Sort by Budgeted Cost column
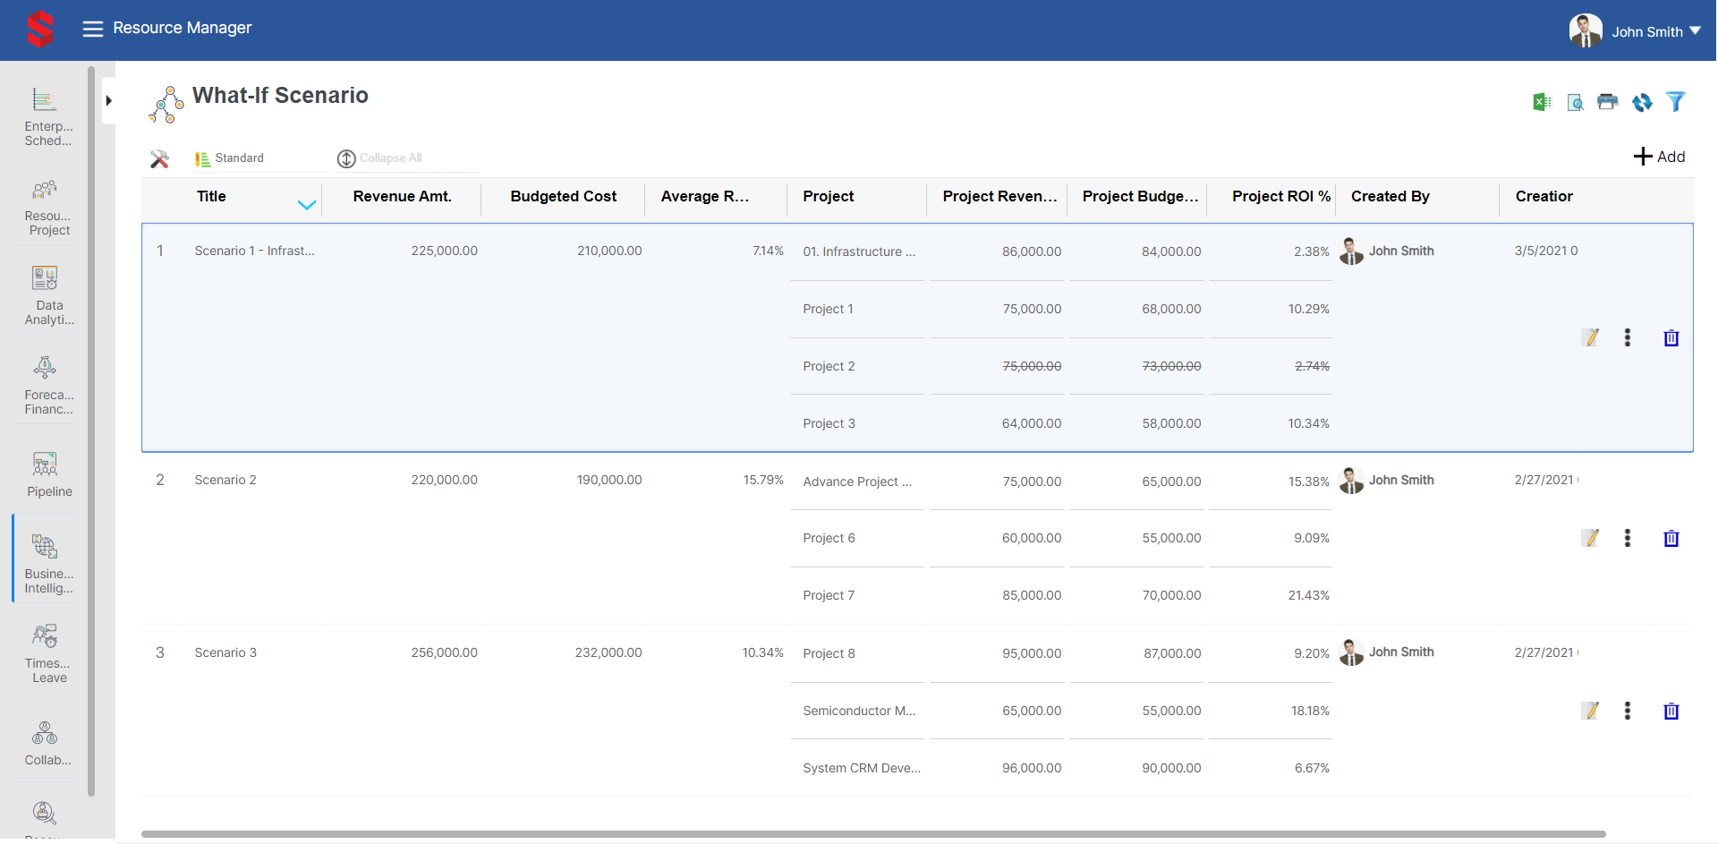This screenshot has height=844, width=1718. click(563, 197)
